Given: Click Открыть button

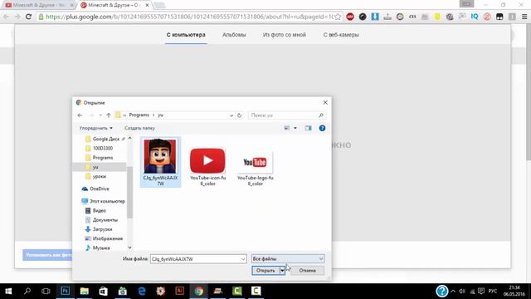Looking at the screenshot, I should (265, 271).
